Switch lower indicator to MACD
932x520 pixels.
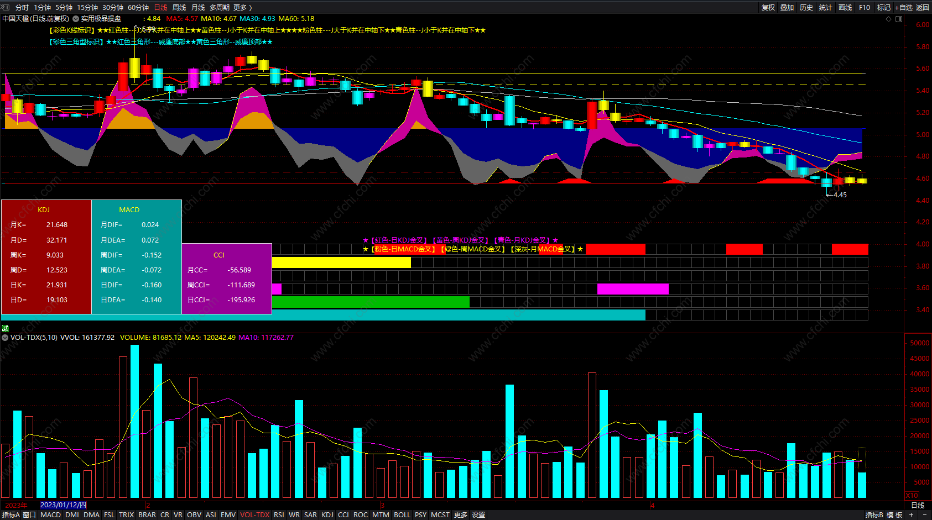click(x=51, y=514)
